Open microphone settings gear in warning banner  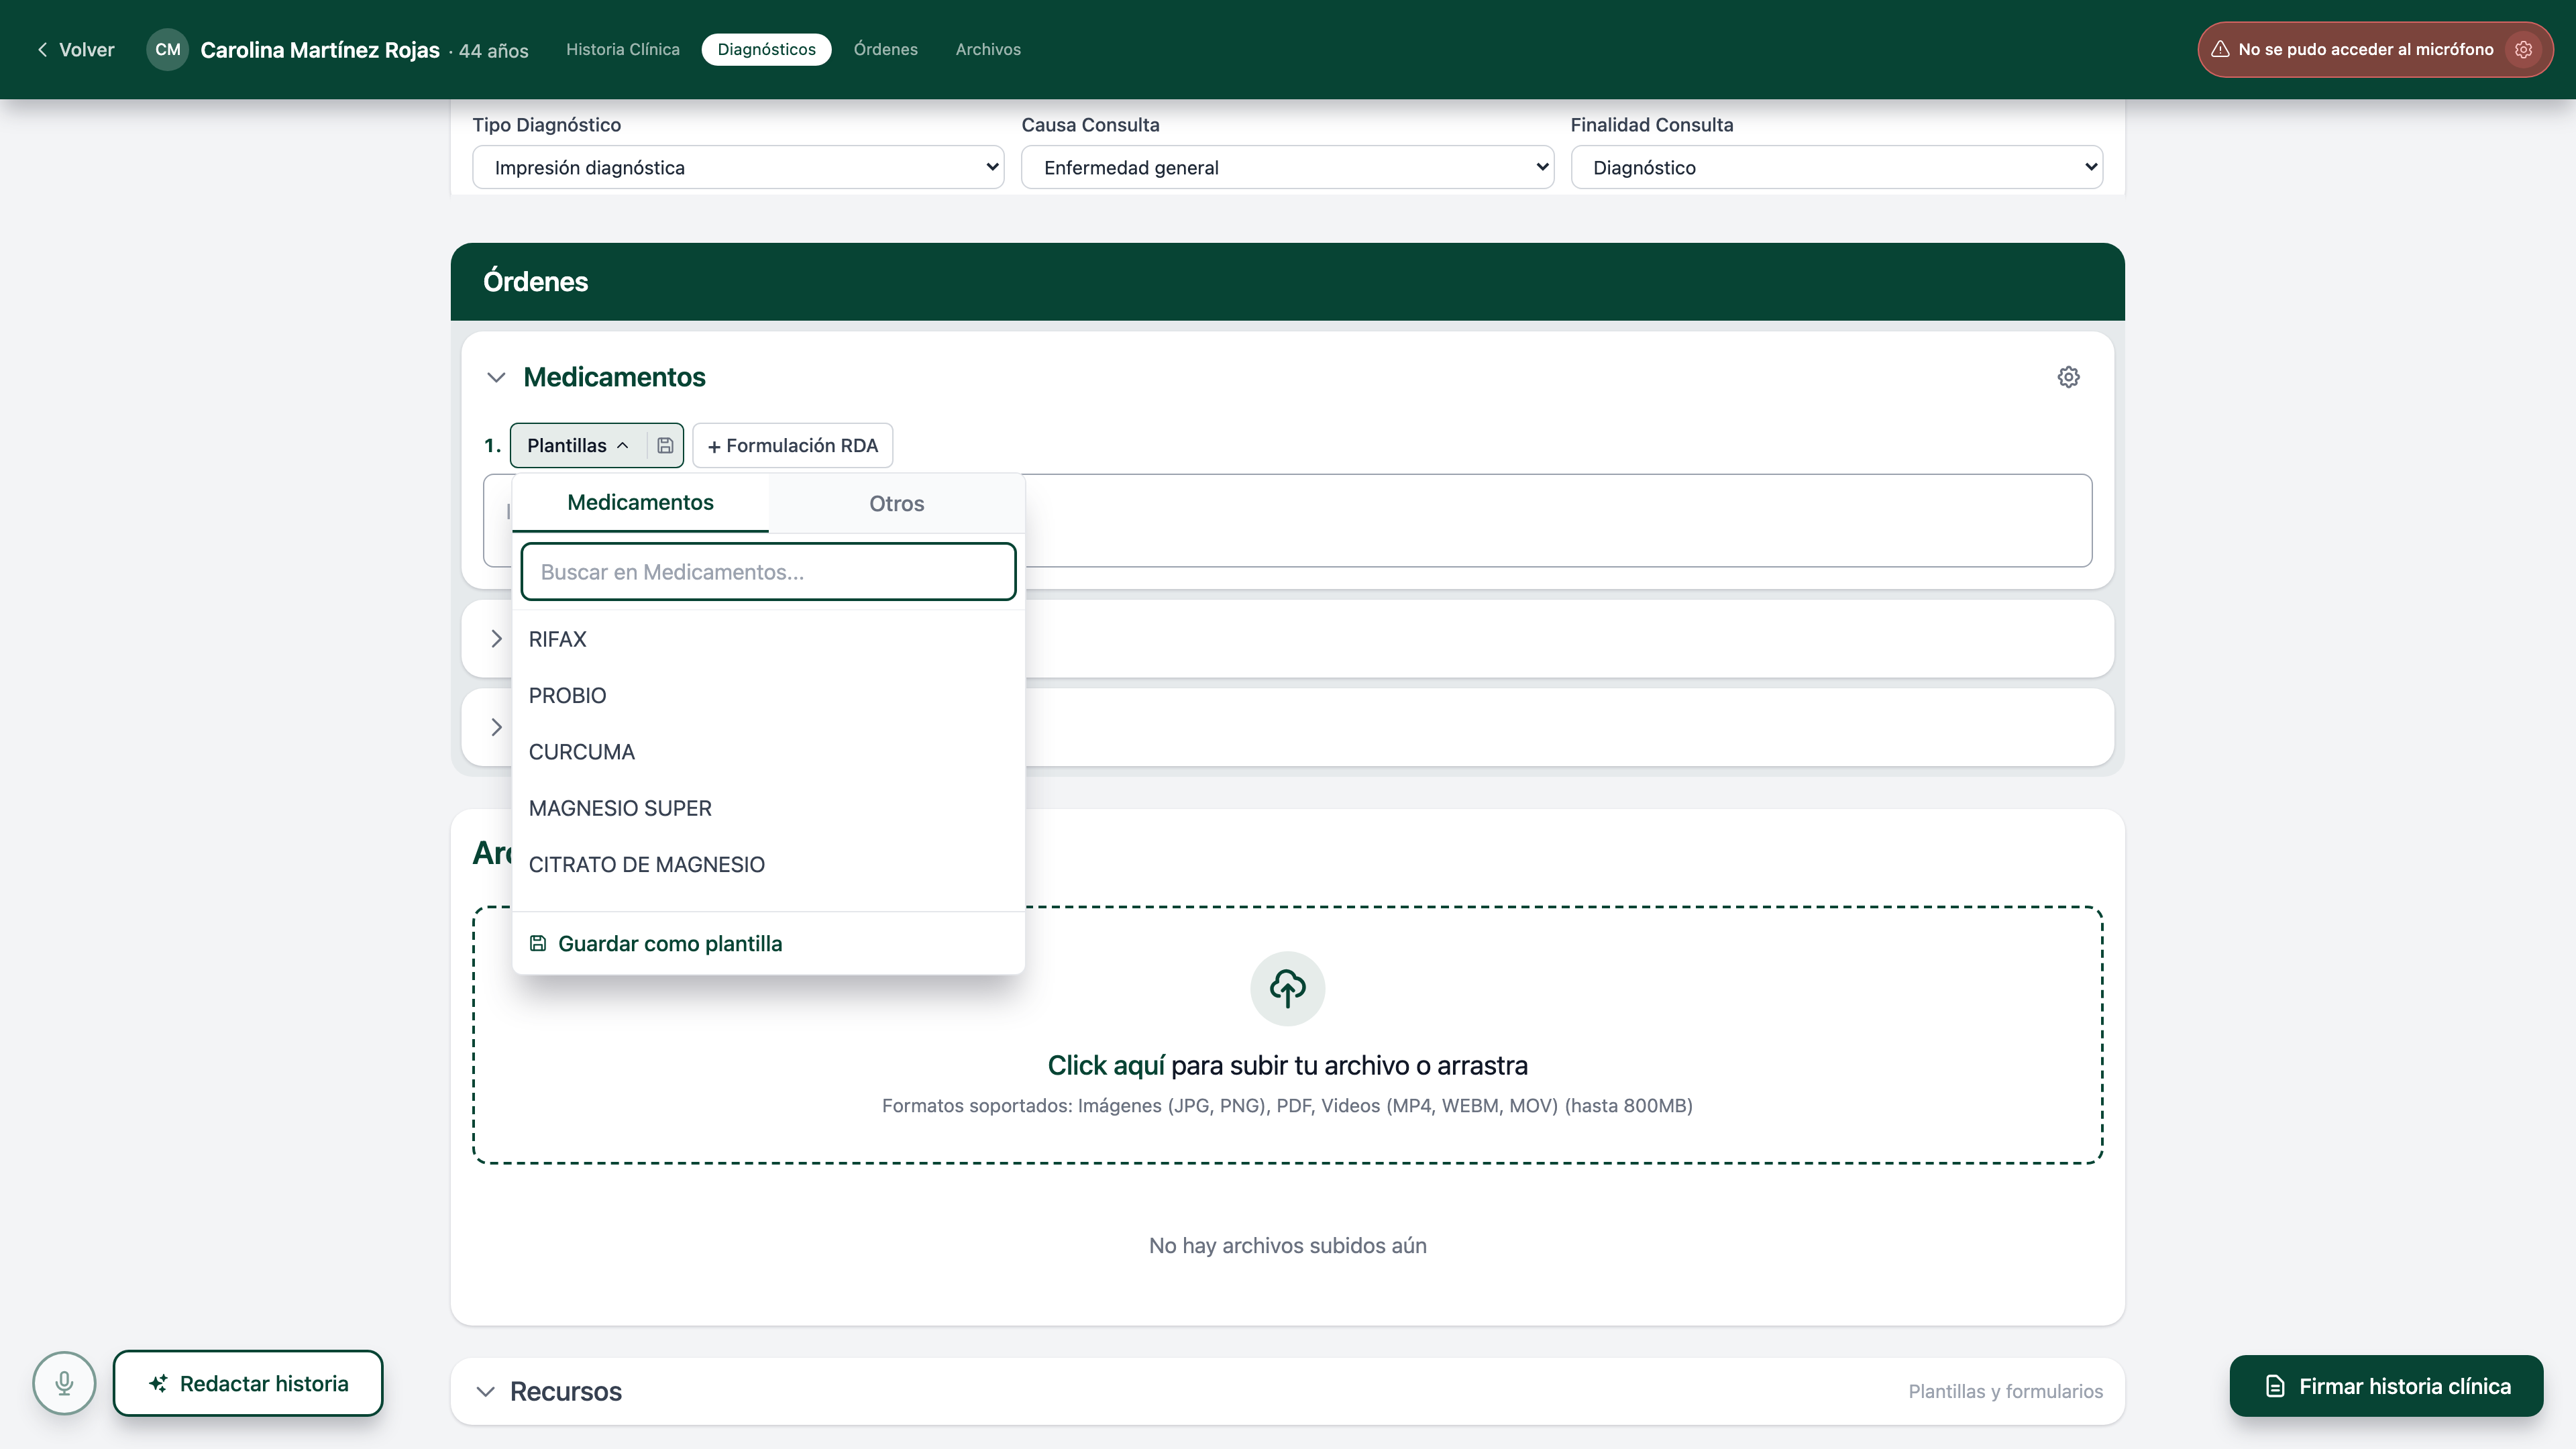[x=2524, y=49]
